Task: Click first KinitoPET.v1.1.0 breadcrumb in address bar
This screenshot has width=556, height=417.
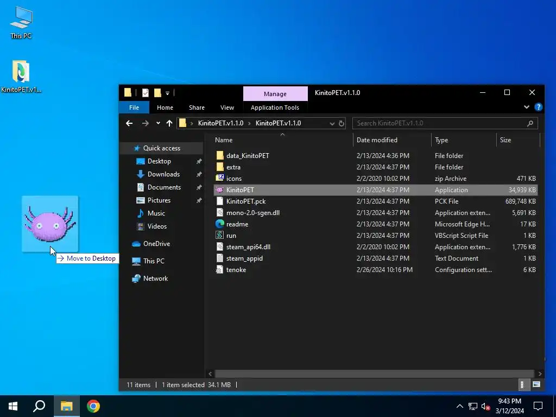Action: click(x=220, y=123)
